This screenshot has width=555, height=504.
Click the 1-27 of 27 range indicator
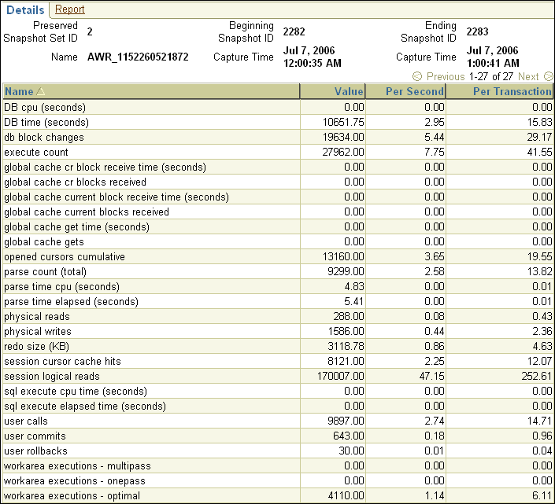tap(491, 77)
